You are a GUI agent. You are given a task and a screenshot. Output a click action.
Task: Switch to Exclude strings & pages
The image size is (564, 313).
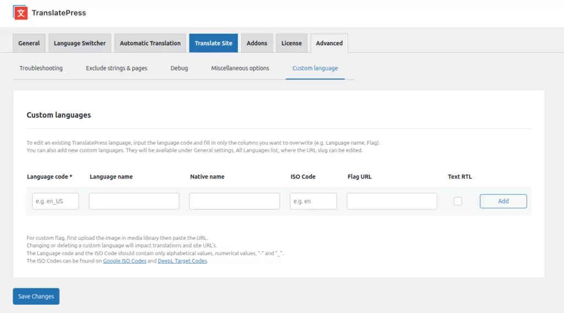tap(117, 68)
